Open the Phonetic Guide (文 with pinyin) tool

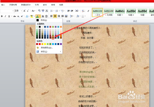[43, 11]
